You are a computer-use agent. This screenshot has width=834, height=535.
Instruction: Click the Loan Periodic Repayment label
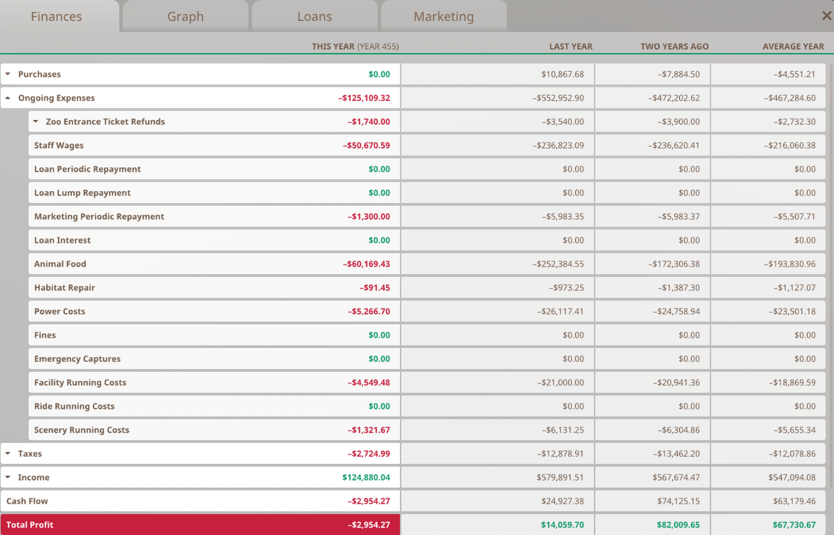pos(88,169)
